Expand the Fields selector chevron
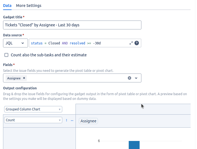 coord(136,78)
